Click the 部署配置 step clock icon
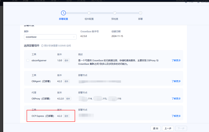The width and height of the screenshot is (209, 132). pos(63,13)
